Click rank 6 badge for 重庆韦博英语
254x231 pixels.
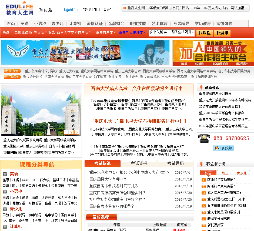(203, 212)
